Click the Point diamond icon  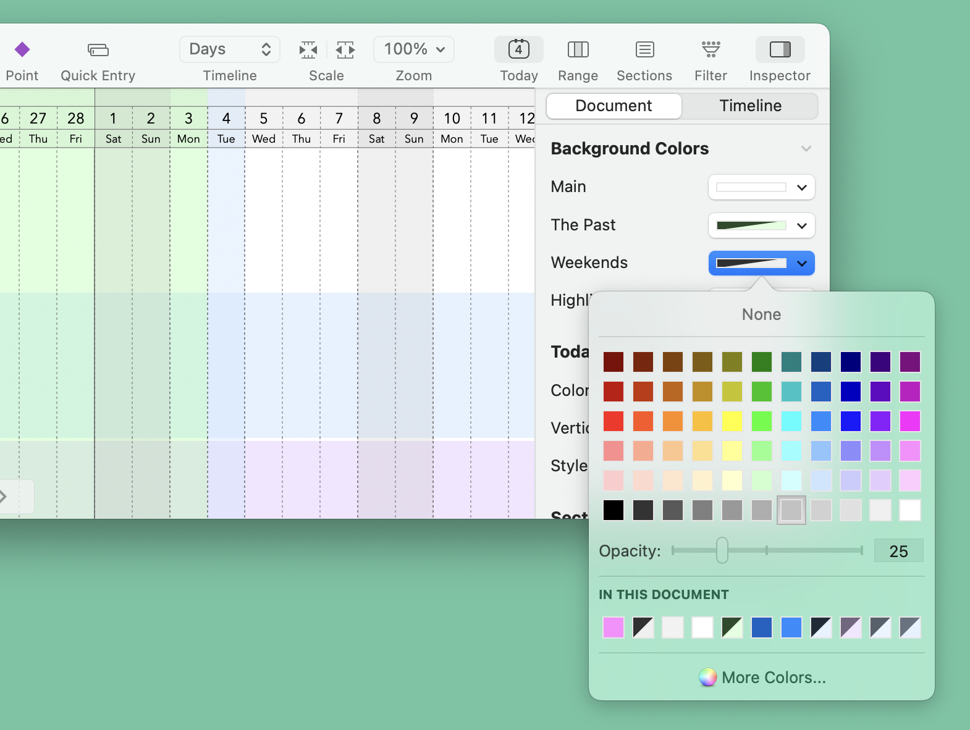22,49
